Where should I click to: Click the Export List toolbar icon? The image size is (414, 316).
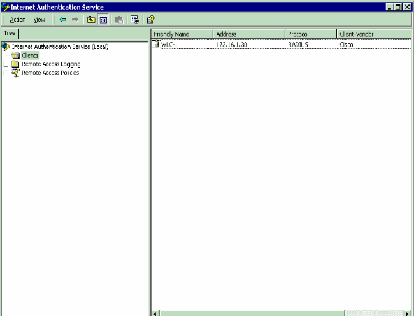[134, 20]
